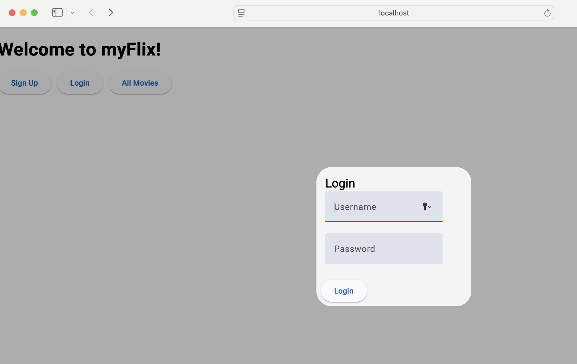Navigate to All Movies
This screenshot has height=364, width=577.
click(140, 83)
